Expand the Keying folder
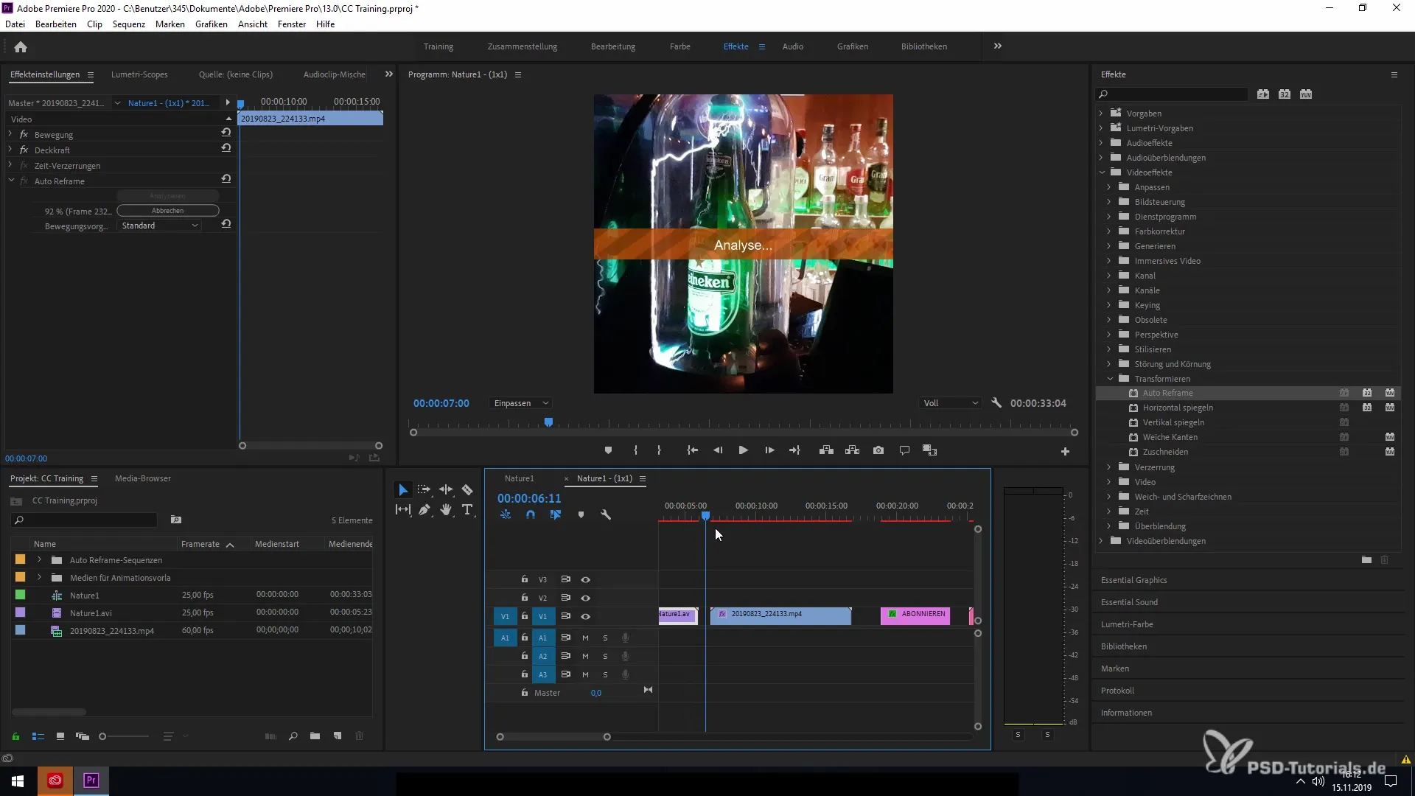The height and width of the screenshot is (796, 1415). tap(1109, 305)
